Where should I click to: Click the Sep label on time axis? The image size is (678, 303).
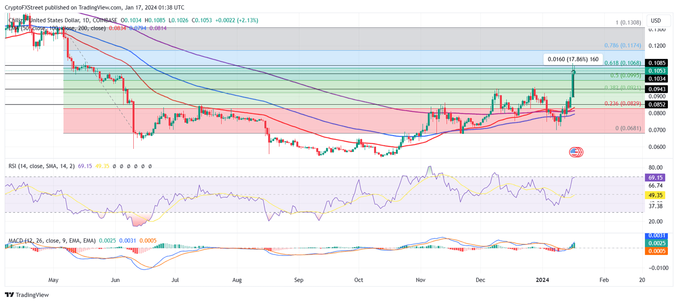click(x=299, y=280)
